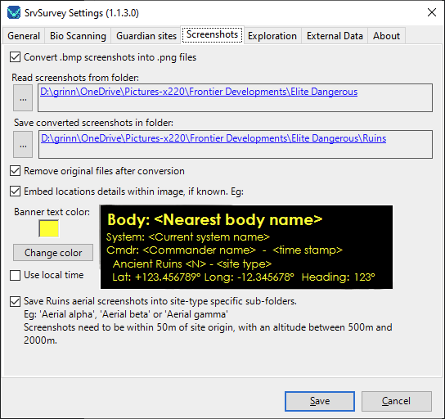
Task: Cancel the settings dialog
Action: tap(397, 401)
